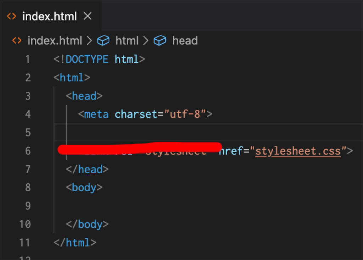The image size is (363, 260).
Task: Click line number 5 in the gutter
Action: 28,133
